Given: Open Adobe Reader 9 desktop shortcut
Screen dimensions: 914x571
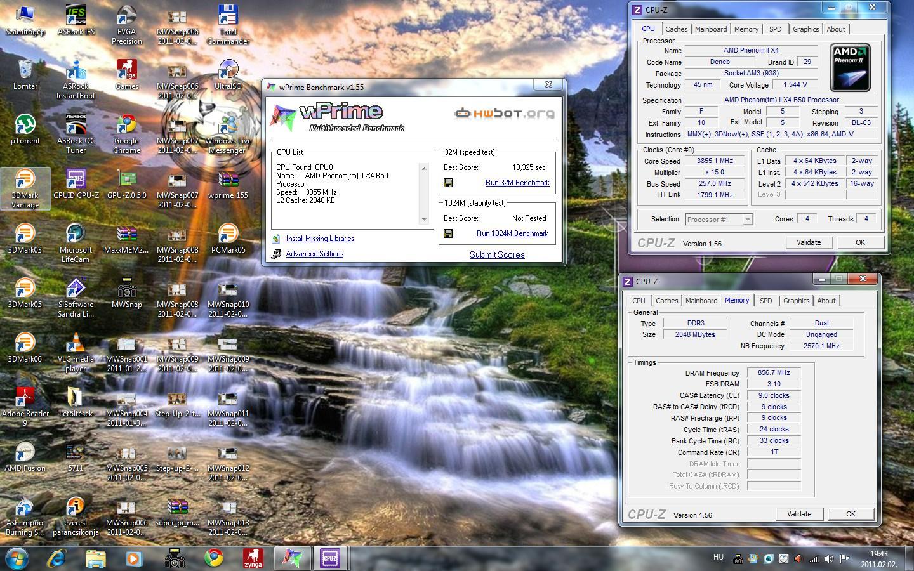Looking at the screenshot, I should pyautogui.click(x=25, y=407).
